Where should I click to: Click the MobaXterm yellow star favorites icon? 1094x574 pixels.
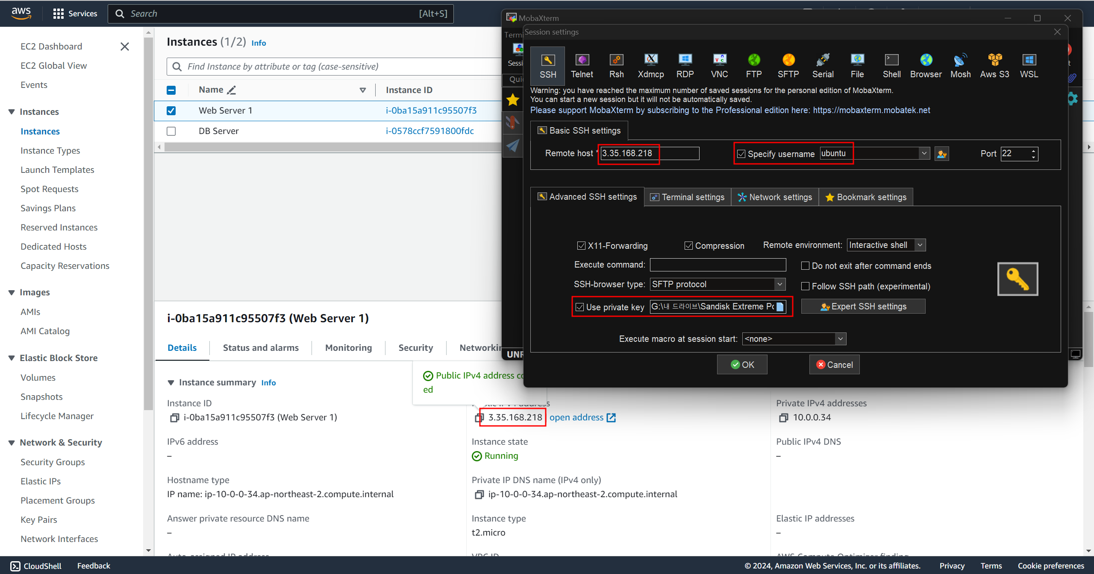[512, 100]
